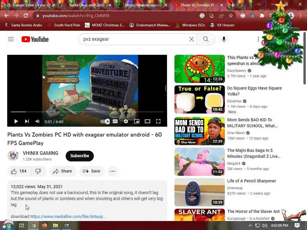This screenshot has width=307, height=230.
Task: Skip to the next video
Action: tap(27, 122)
